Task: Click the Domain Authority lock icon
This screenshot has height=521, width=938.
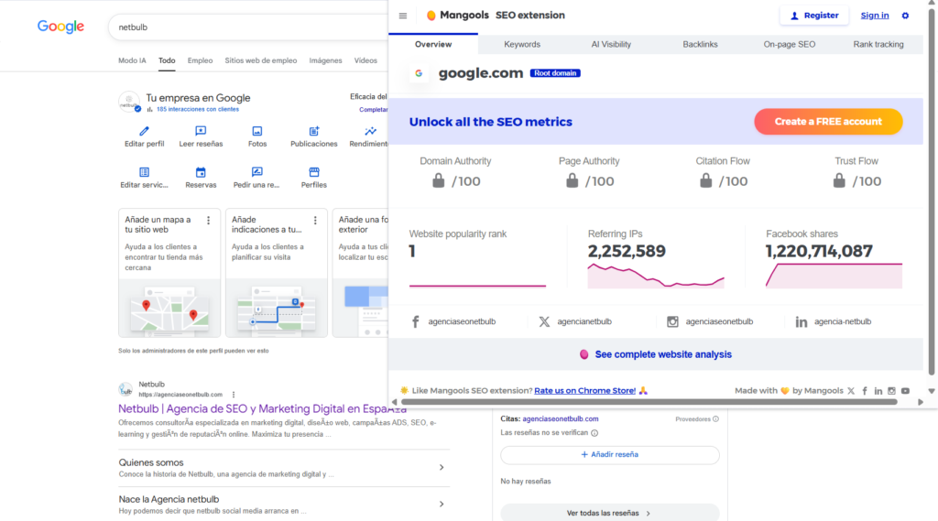Action: pos(439,180)
